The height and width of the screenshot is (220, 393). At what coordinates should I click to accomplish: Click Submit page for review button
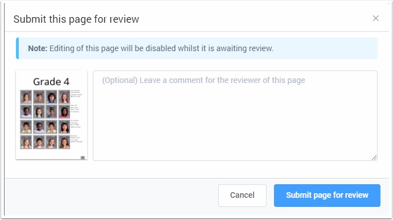click(327, 196)
